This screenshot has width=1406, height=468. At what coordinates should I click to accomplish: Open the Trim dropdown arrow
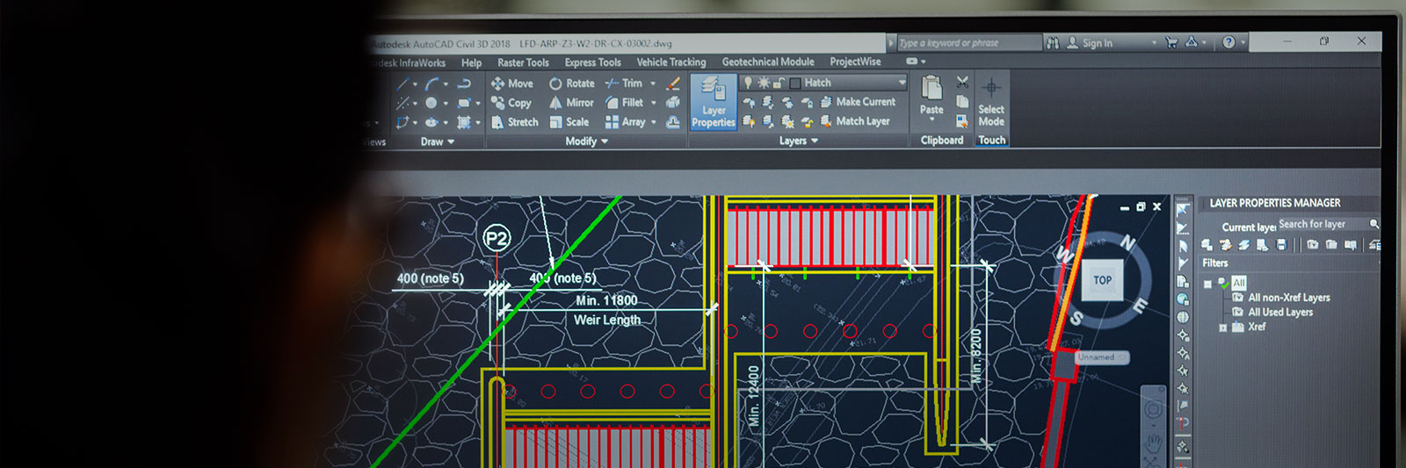point(653,83)
